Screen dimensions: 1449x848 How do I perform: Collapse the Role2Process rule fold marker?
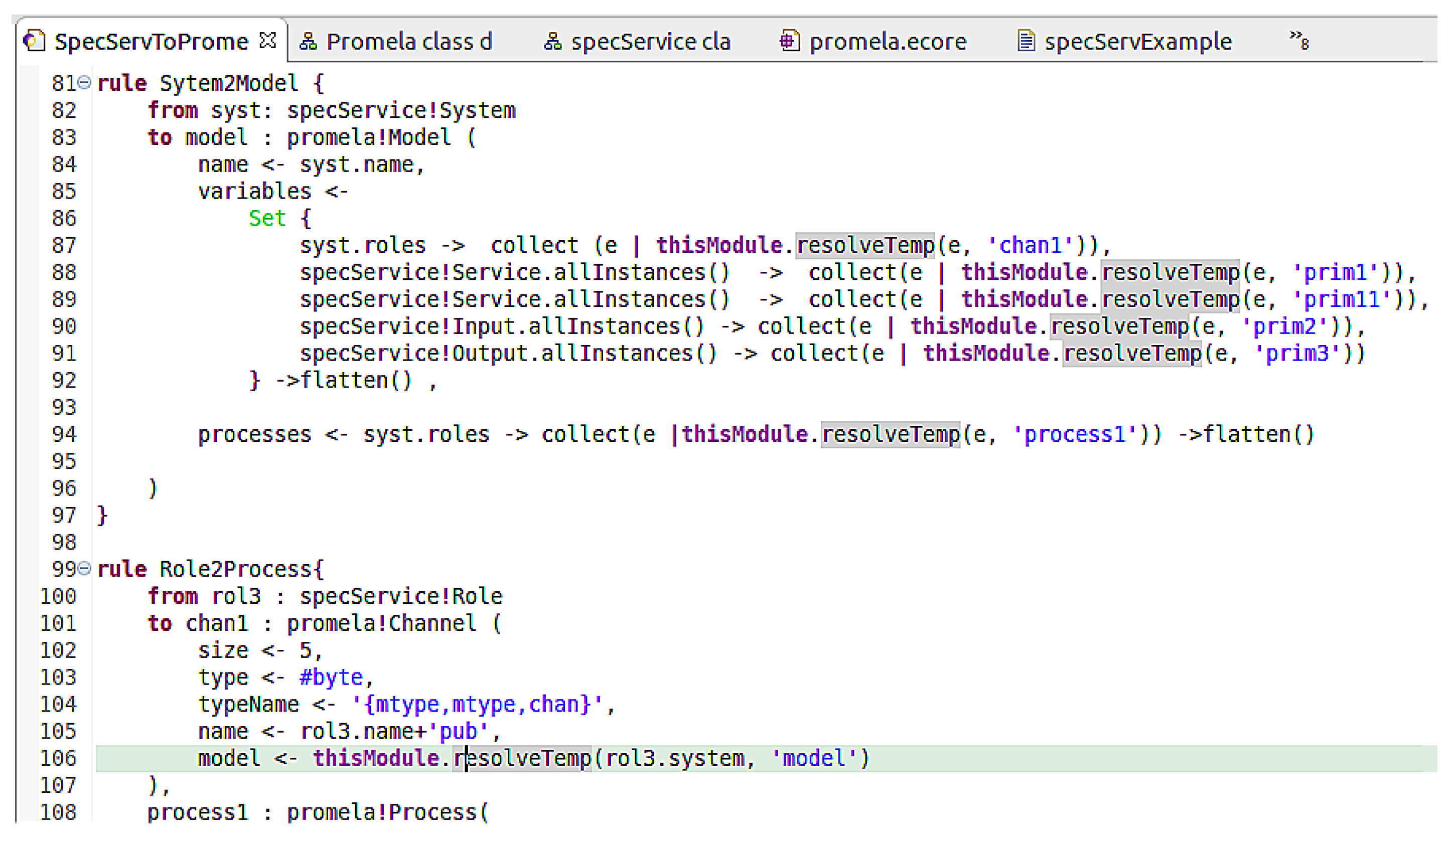[84, 569]
